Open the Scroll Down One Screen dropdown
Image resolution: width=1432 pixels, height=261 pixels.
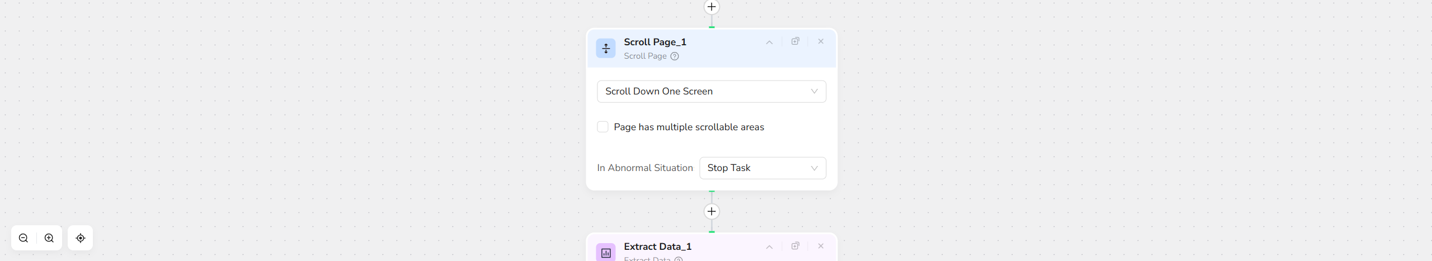pyautogui.click(x=711, y=92)
